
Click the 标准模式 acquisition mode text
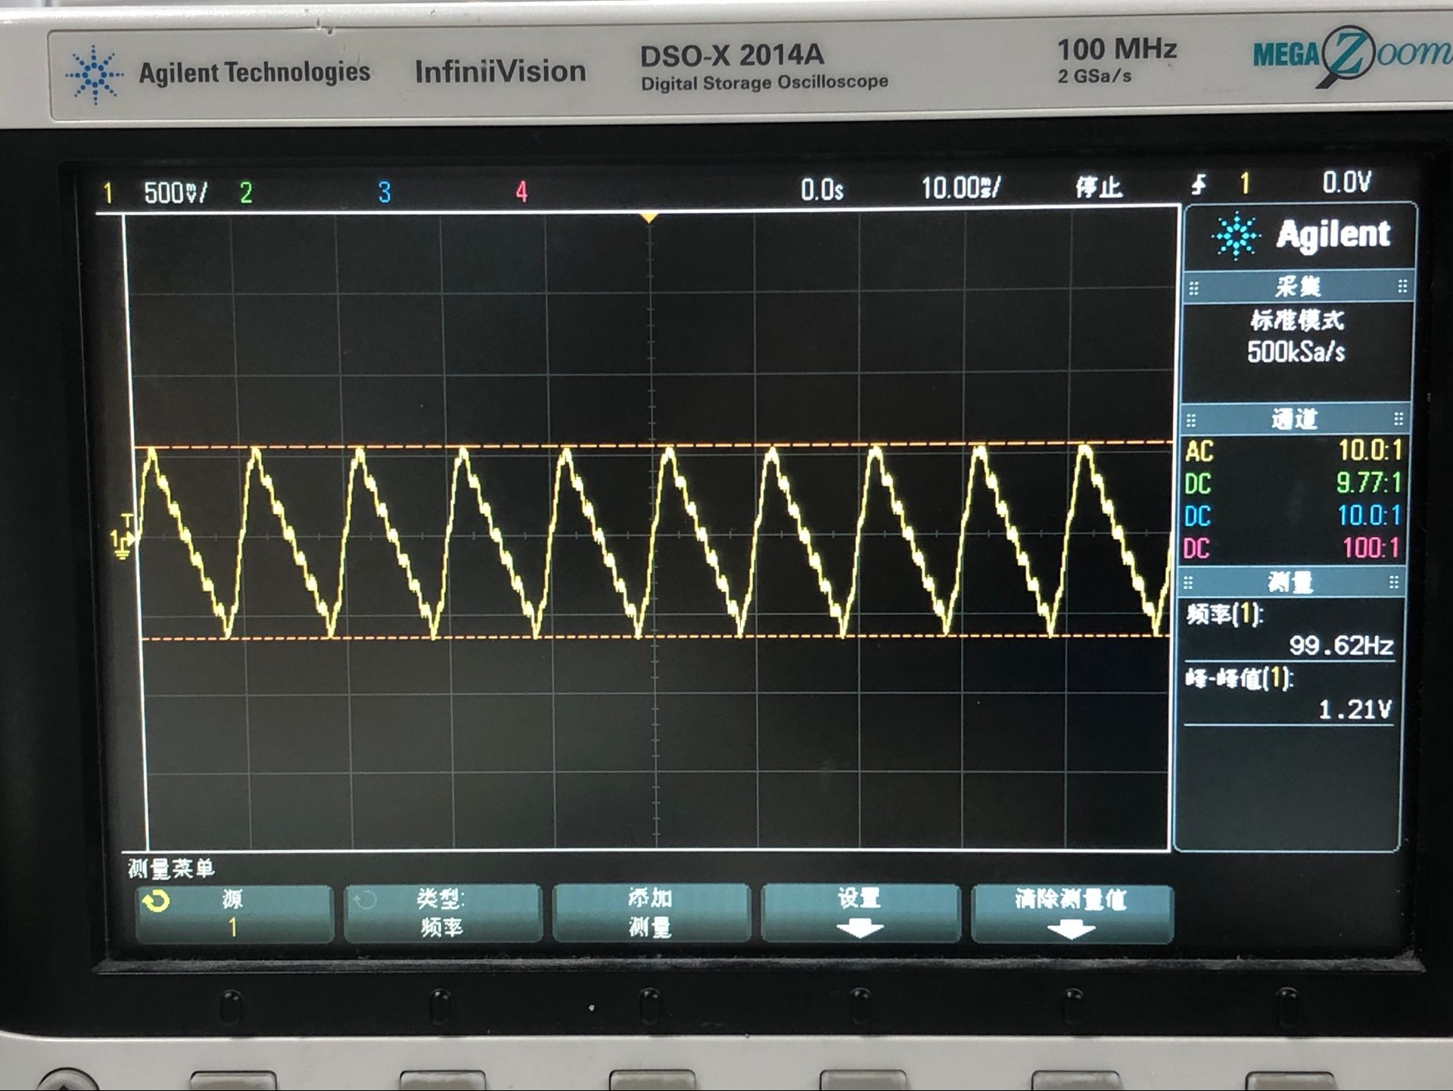click(1297, 320)
